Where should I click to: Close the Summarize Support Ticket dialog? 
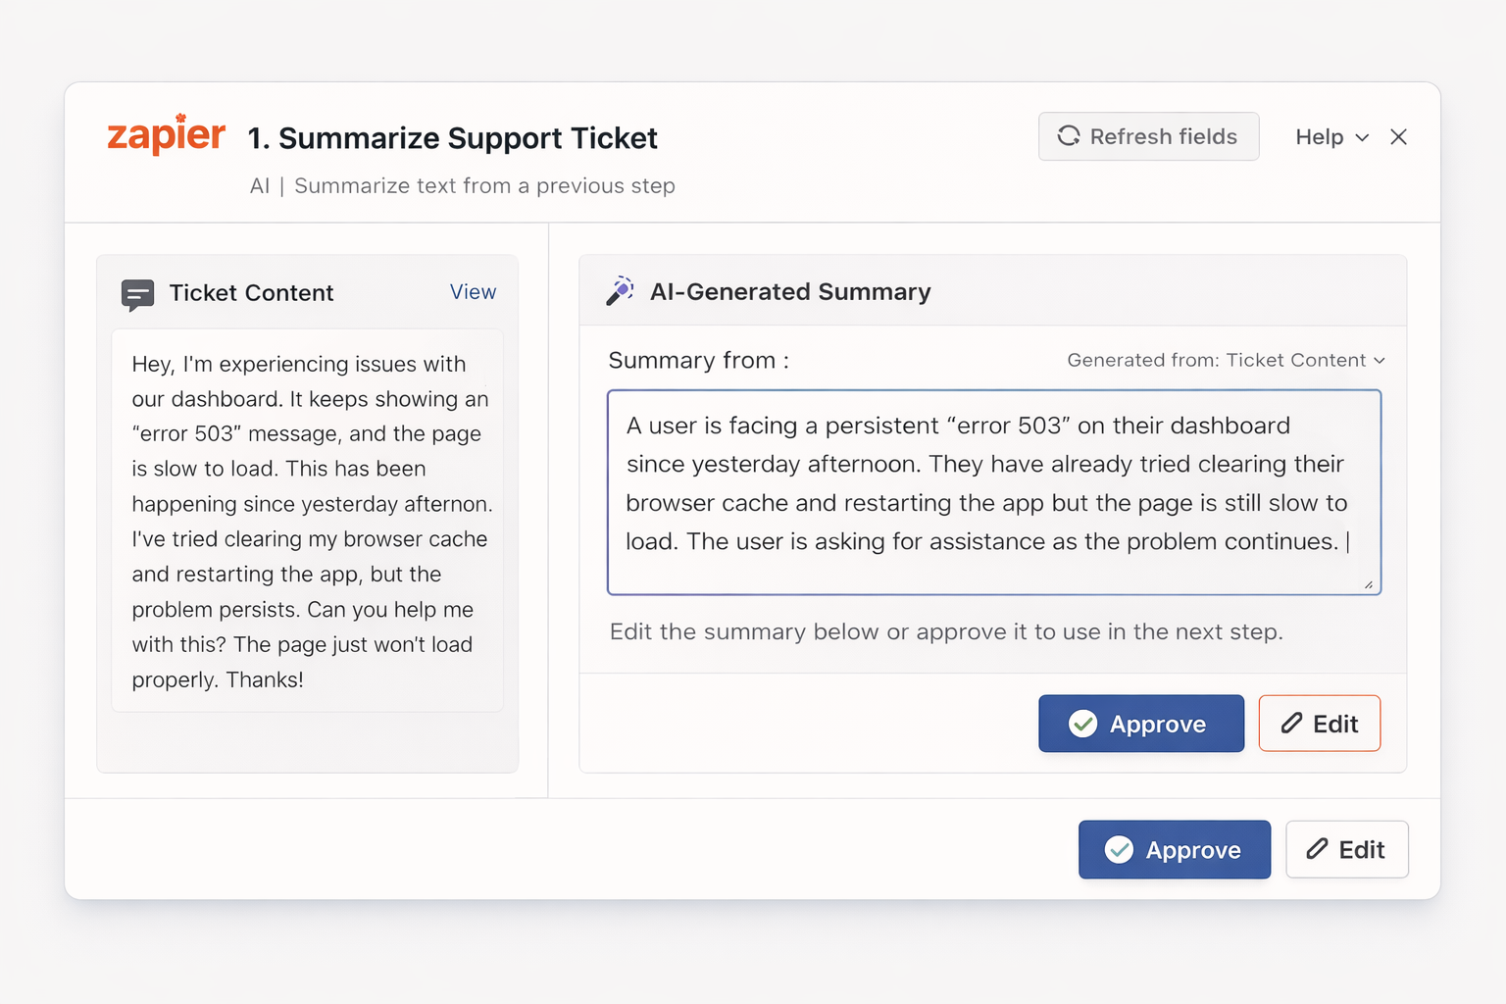(1399, 137)
